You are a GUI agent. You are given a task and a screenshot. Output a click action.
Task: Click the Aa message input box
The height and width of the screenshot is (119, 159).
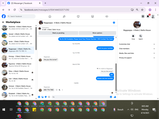click(81, 97)
